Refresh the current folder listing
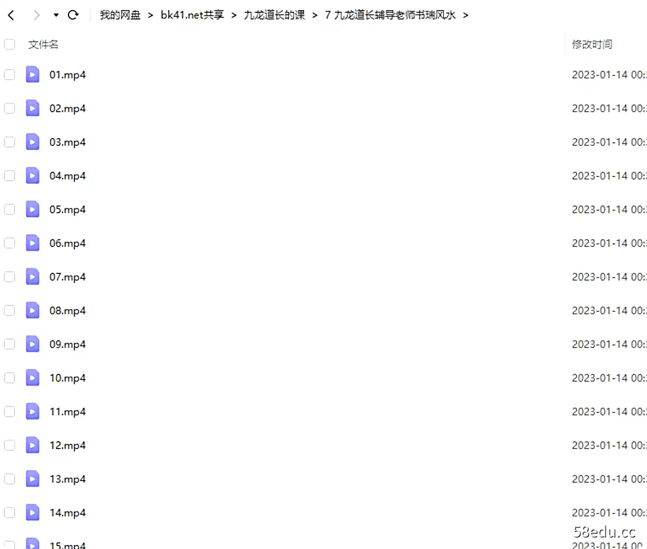 73,15
